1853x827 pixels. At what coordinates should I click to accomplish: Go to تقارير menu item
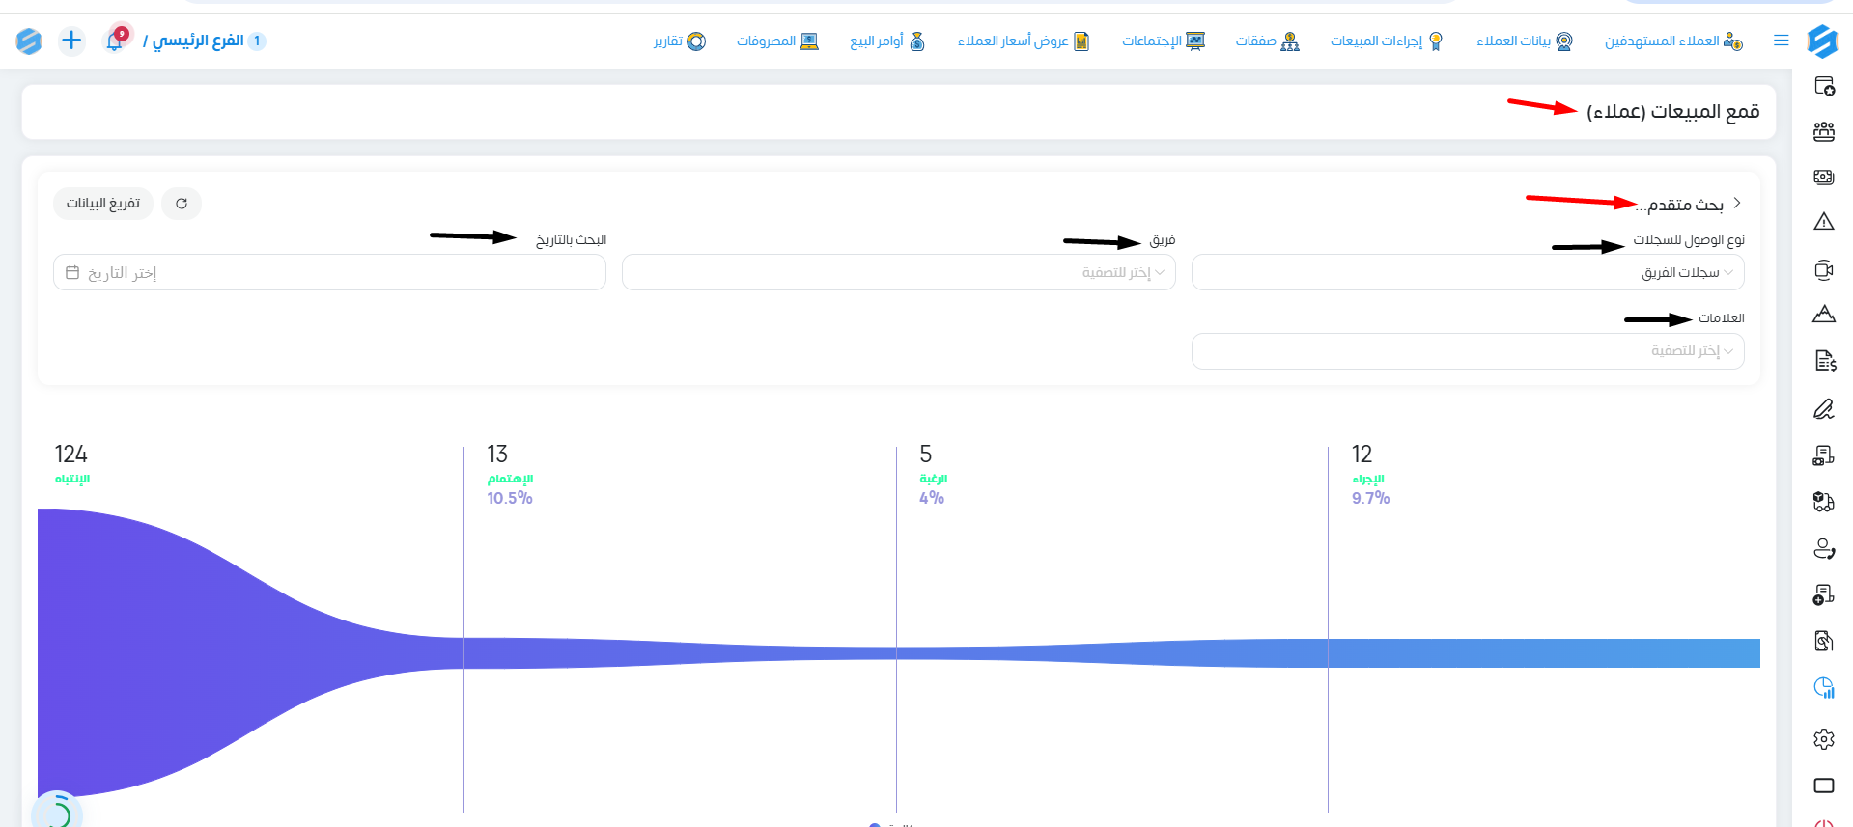[x=680, y=41]
